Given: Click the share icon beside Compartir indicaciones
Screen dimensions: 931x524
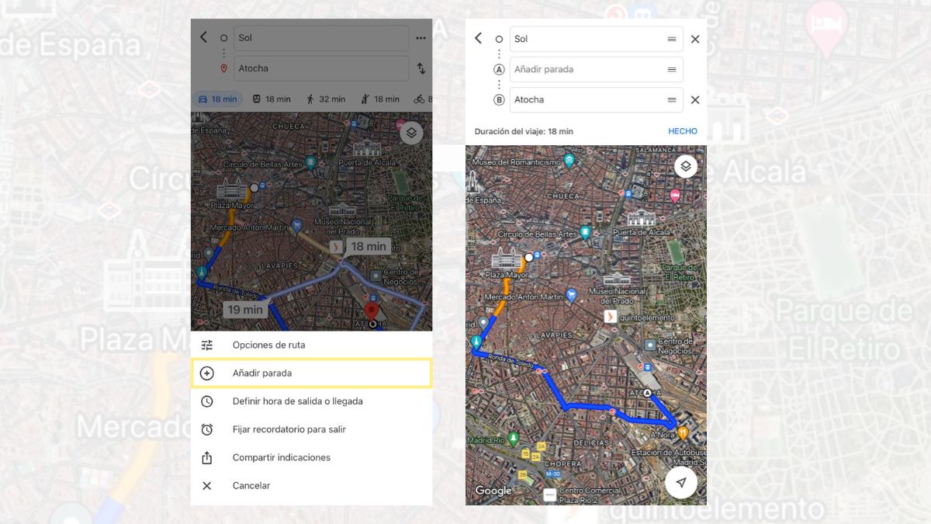Looking at the screenshot, I should [207, 457].
